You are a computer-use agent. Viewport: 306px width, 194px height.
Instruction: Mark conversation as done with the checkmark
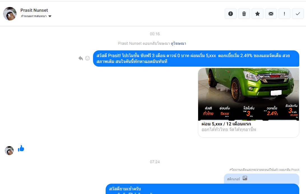click(x=298, y=14)
